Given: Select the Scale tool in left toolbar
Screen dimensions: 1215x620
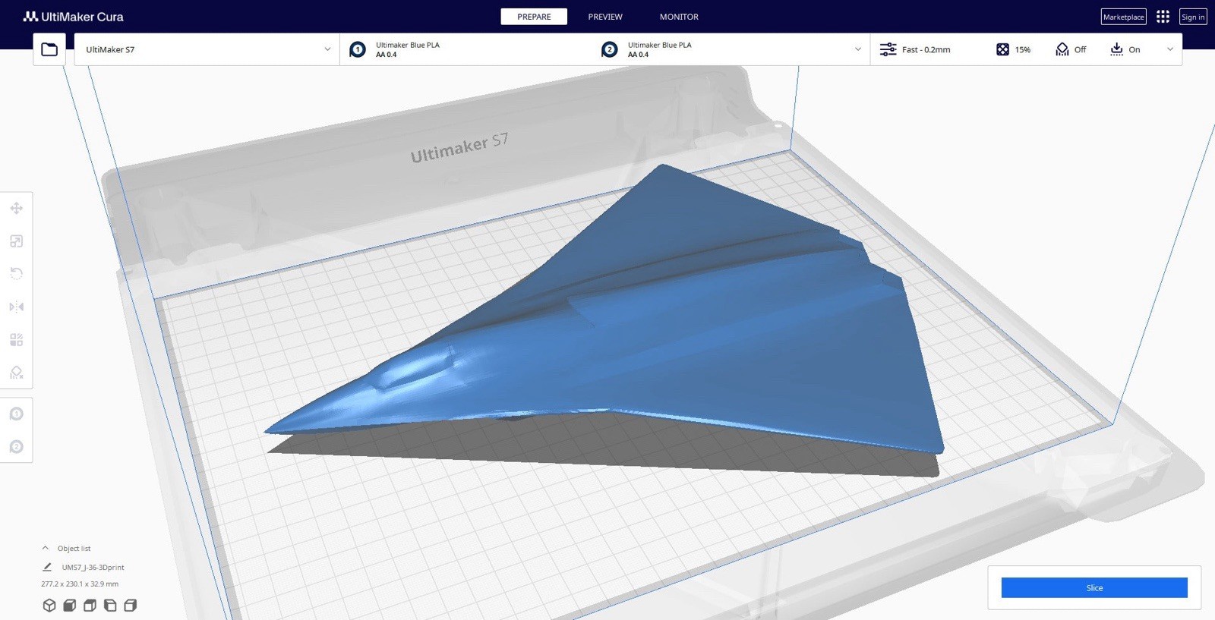Looking at the screenshot, I should 17,241.
